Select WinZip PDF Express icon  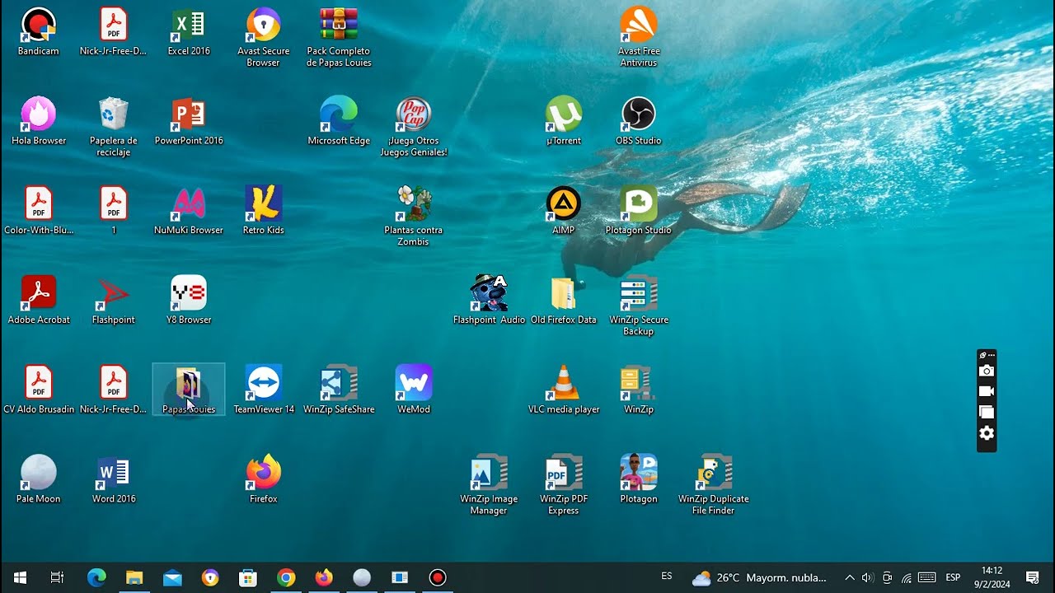coord(564,486)
